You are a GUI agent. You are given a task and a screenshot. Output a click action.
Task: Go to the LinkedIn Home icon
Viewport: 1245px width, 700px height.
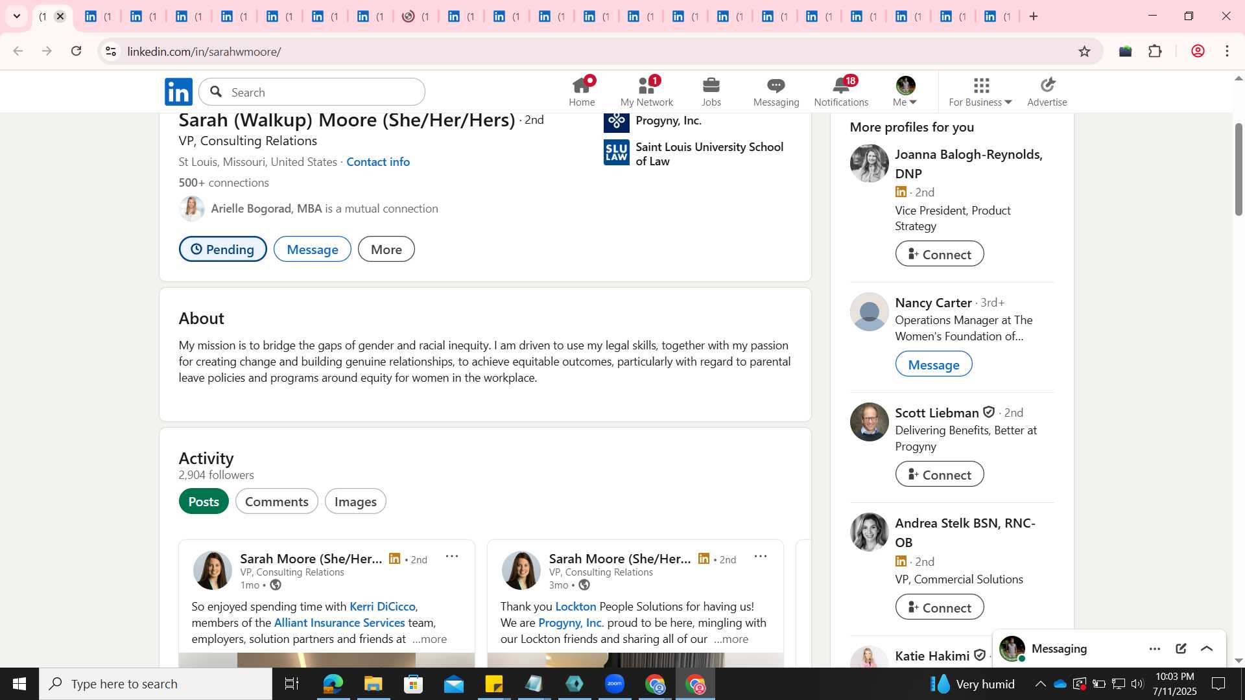click(x=582, y=91)
